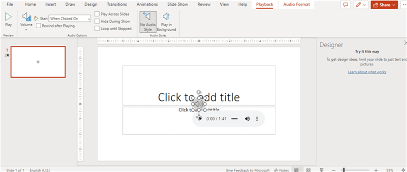Select the No Audio Style icon
Screen dimensions: 407x172
pos(148,21)
